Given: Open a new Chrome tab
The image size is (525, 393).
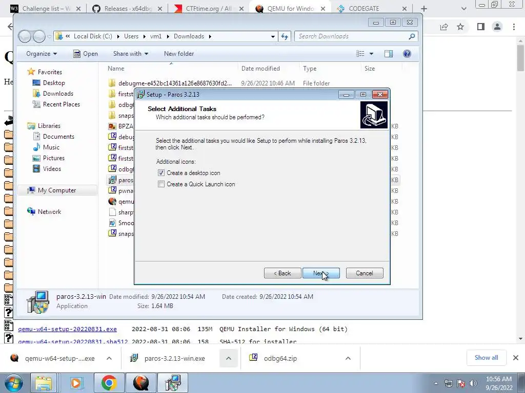Looking at the screenshot, I should coord(424,9).
